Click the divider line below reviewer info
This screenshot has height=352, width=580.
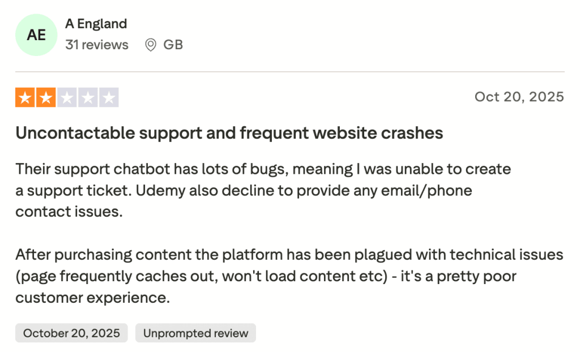tap(289, 72)
